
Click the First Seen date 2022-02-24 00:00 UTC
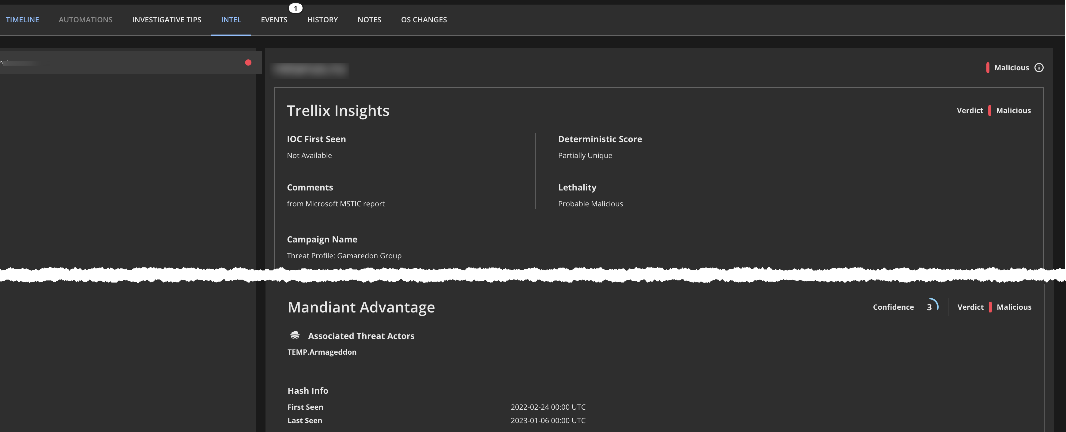[x=548, y=407]
